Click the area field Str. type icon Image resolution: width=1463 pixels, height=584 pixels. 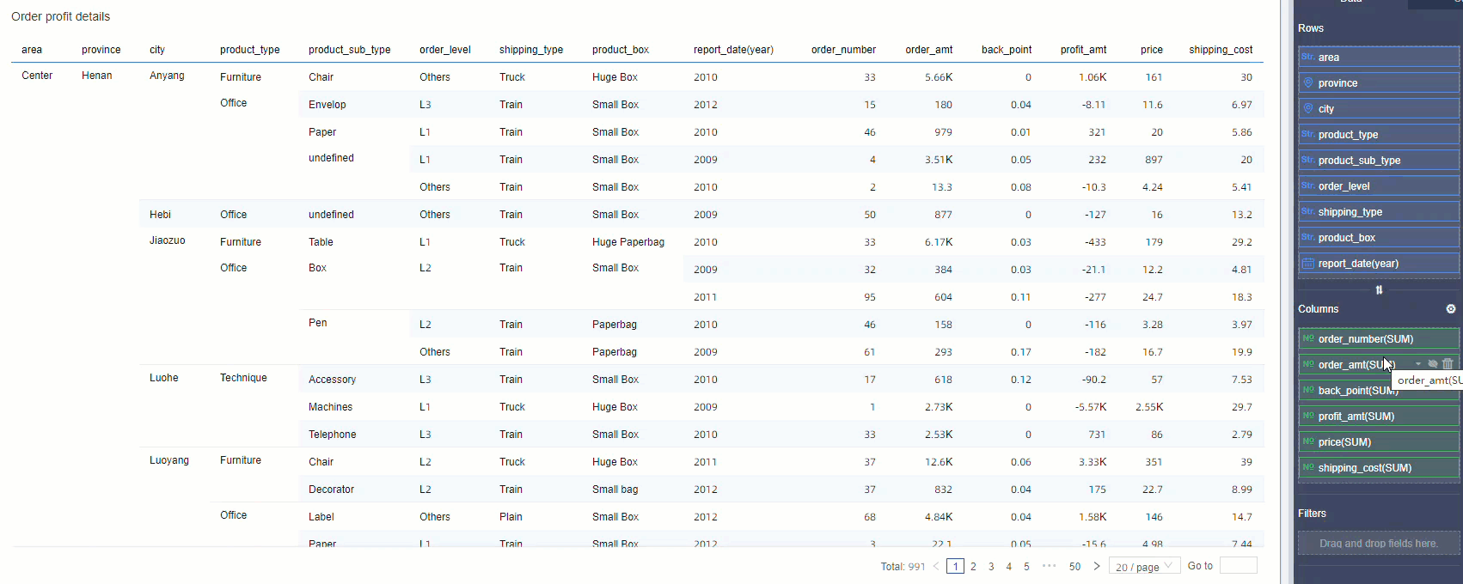(1308, 57)
